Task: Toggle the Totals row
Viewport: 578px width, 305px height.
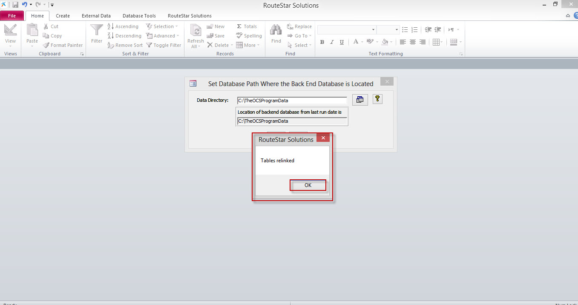Action: click(x=247, y=26)
